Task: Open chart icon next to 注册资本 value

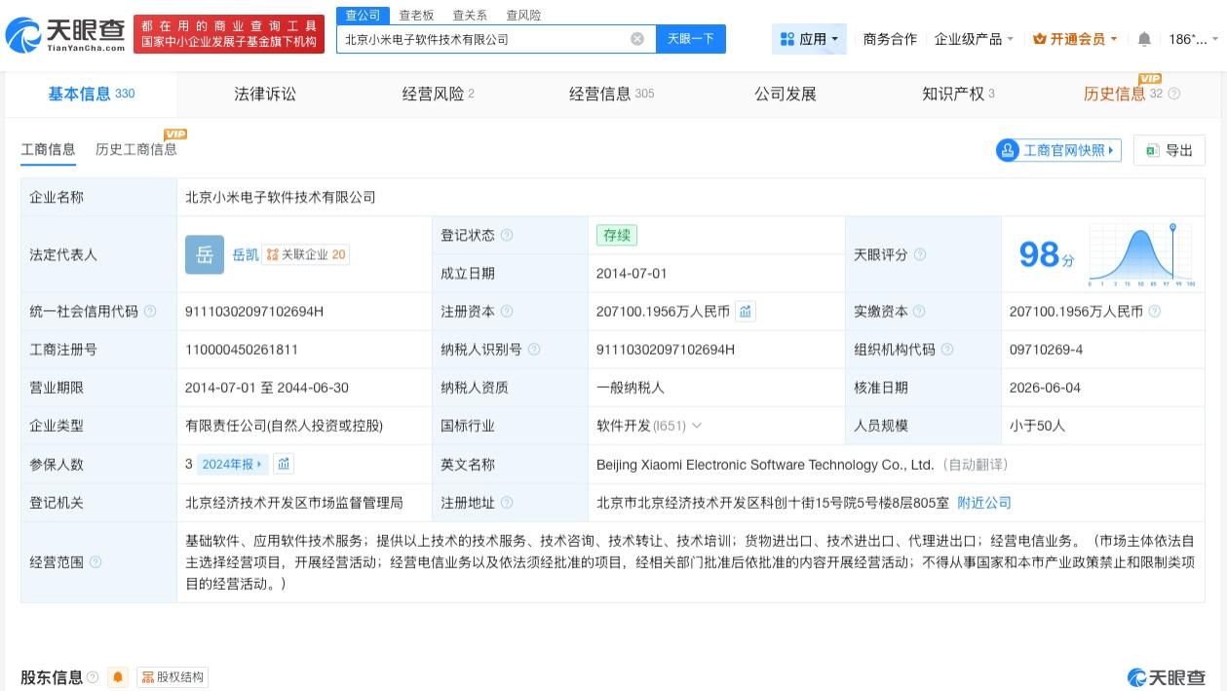Action: pos(746,312)
